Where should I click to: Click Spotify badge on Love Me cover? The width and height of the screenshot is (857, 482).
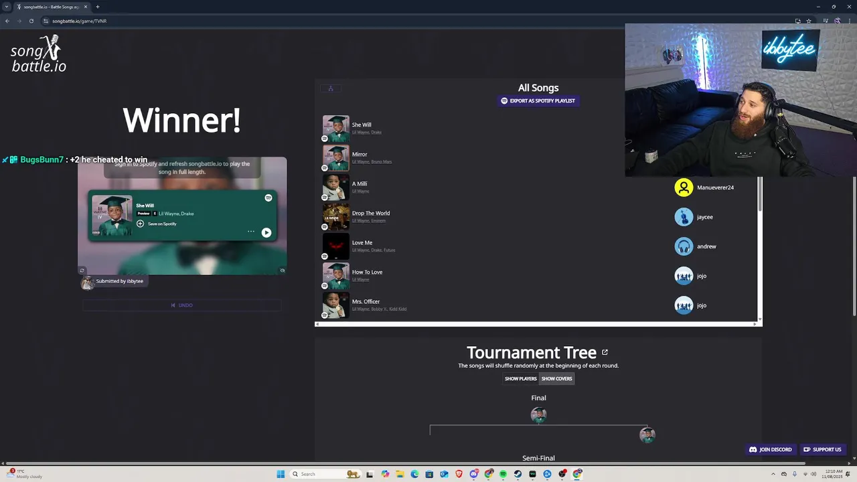click(x=325, y=256)
